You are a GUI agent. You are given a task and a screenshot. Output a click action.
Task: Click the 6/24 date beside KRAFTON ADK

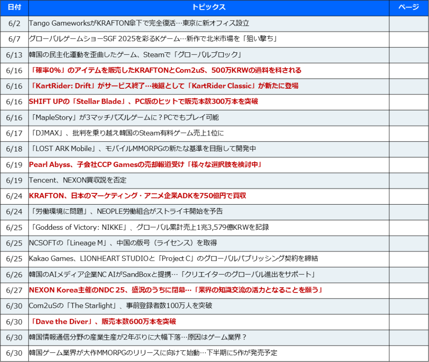(14, 196)
